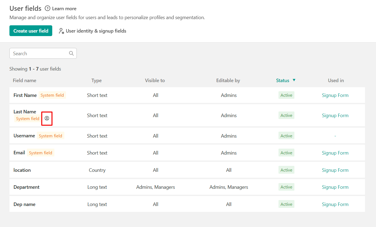Open Signup Form link for Department row
The width and height of the screenshot is (376, 227).
tap(335, 187)
